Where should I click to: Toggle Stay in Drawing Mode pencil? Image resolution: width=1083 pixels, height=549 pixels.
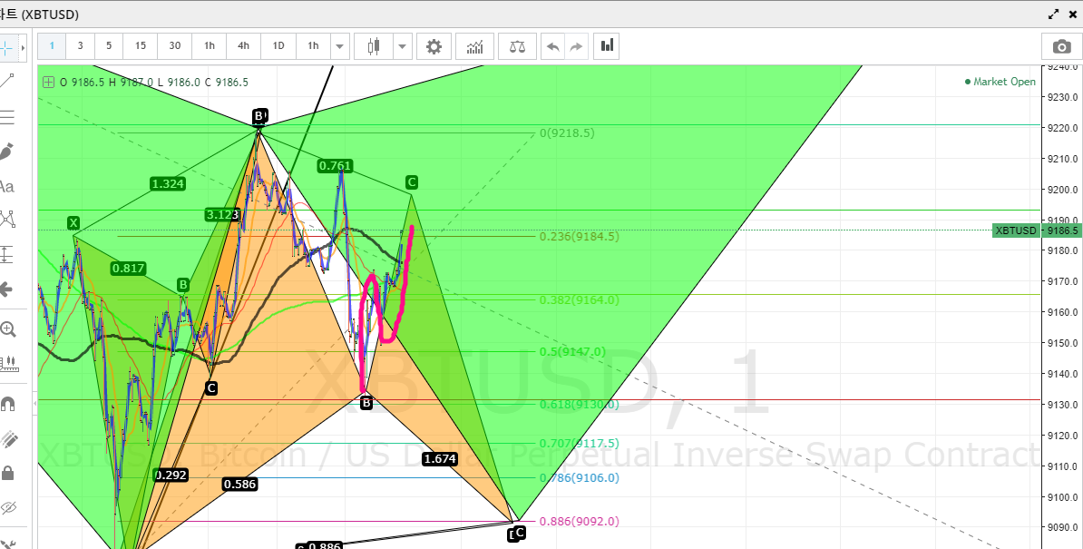(7, 438)
